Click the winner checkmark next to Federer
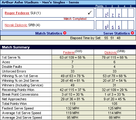The width and height of the screenshot is (136, 120). (x=90, y=13)
